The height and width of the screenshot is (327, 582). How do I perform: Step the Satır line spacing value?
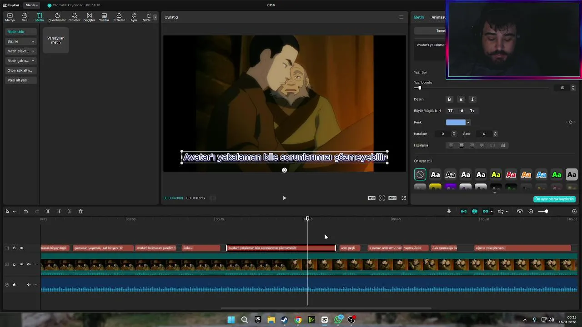point(495,134)
